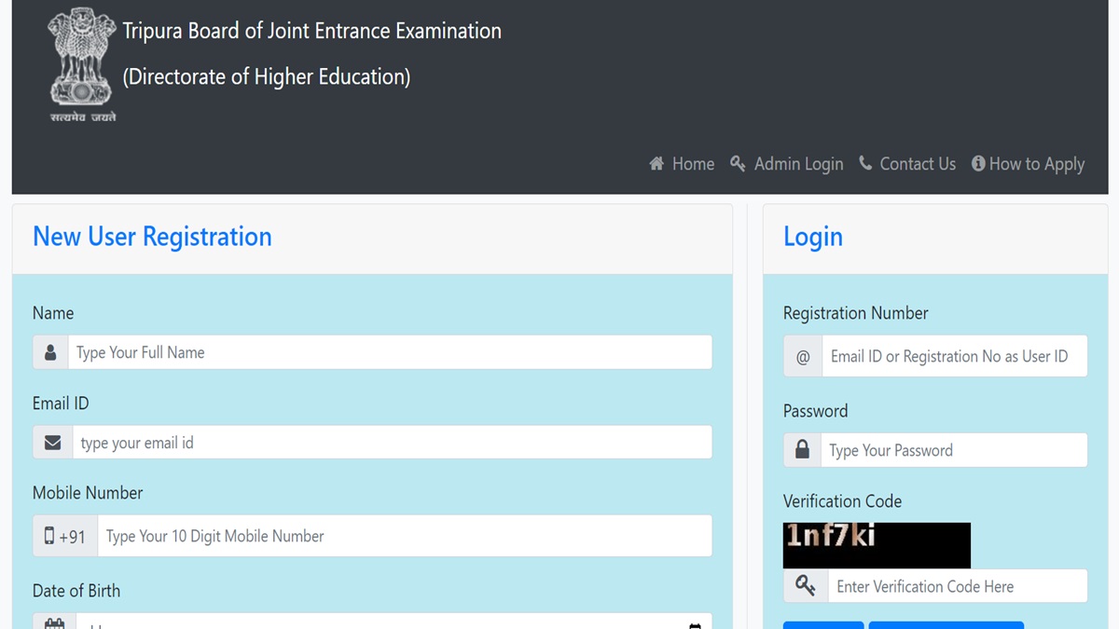Click the envelope icon beside Email ID

pos(53,443)
